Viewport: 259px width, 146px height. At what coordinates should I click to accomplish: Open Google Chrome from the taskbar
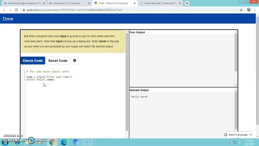pos(52,142)
